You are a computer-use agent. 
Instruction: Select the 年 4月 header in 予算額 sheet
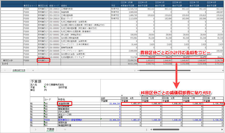coord(131,98)
